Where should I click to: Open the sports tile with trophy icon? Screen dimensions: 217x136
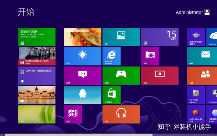pos(37,76)
